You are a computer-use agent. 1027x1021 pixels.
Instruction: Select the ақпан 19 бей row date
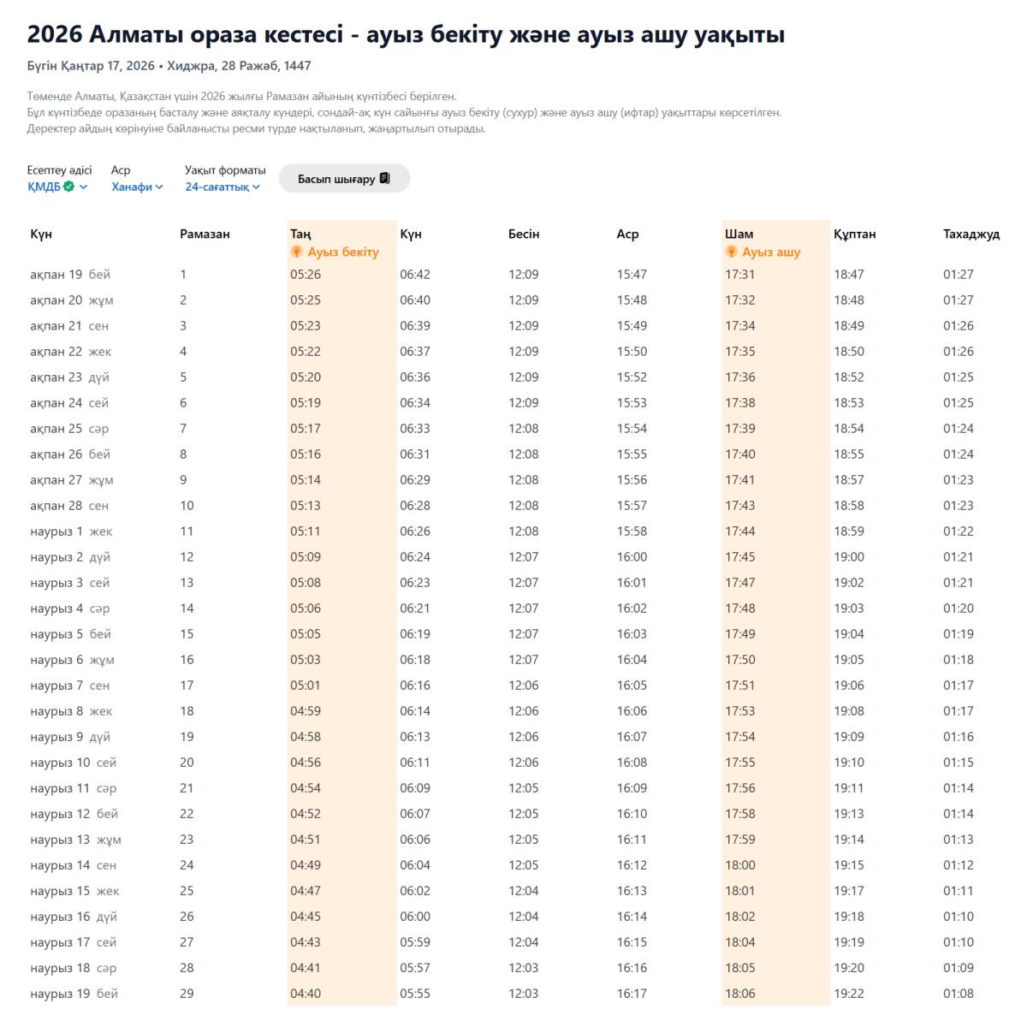70,275
